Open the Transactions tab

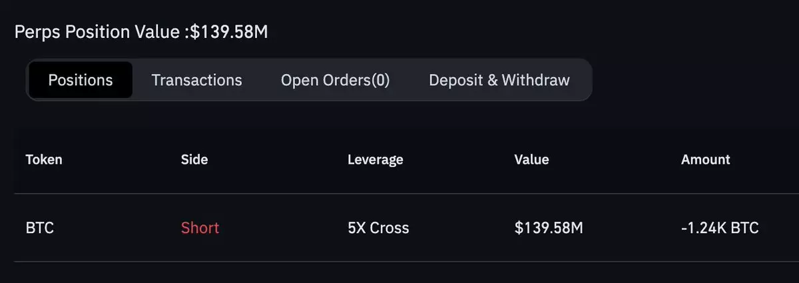tap(196, 81)
